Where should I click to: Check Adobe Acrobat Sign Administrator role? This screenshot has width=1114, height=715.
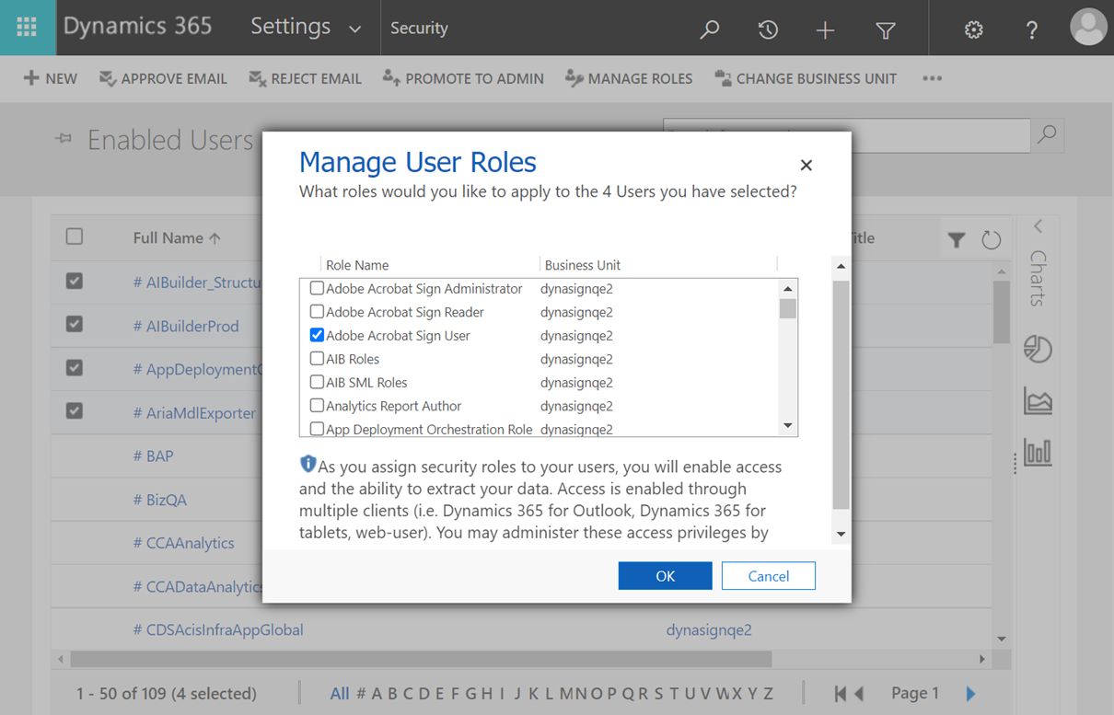(317, 288)
